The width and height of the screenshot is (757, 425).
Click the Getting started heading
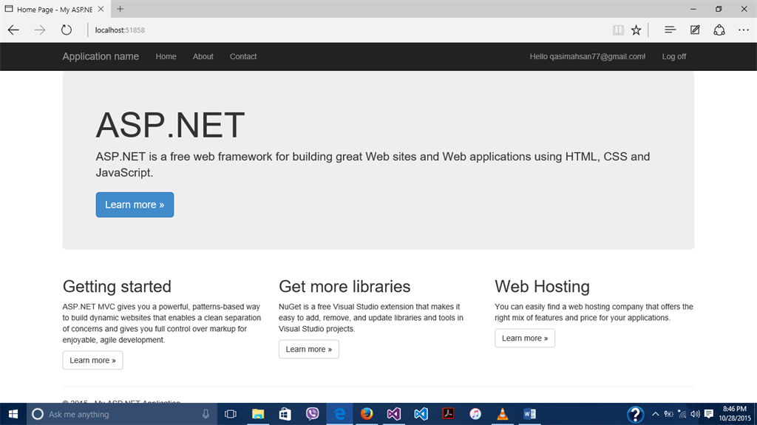pyautogui.click(x=117, y=286)
